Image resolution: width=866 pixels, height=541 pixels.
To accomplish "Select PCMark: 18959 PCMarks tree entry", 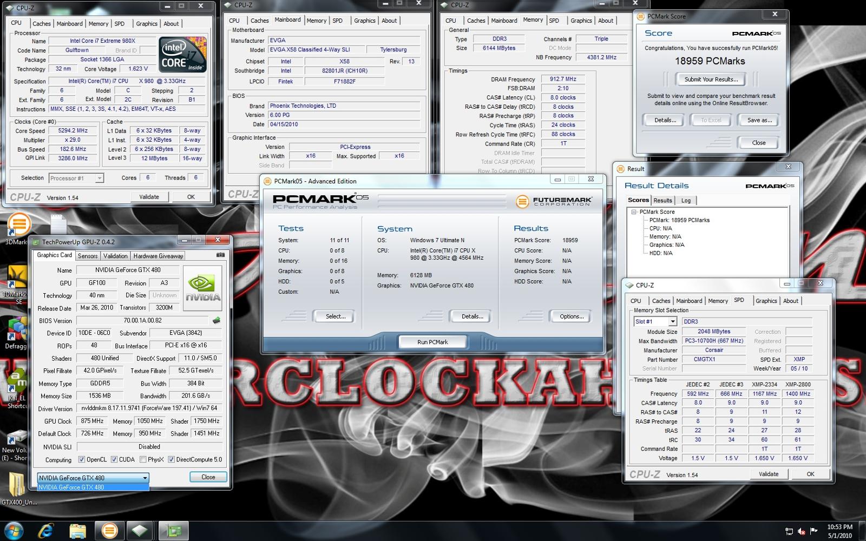I will [x=679, y=220].
